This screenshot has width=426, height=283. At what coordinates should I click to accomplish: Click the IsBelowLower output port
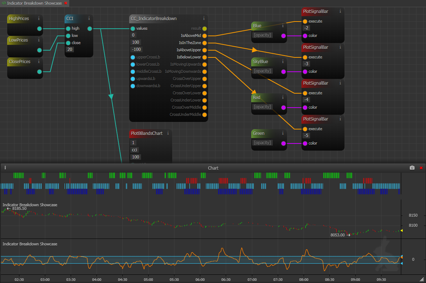[x=205, y=57]
